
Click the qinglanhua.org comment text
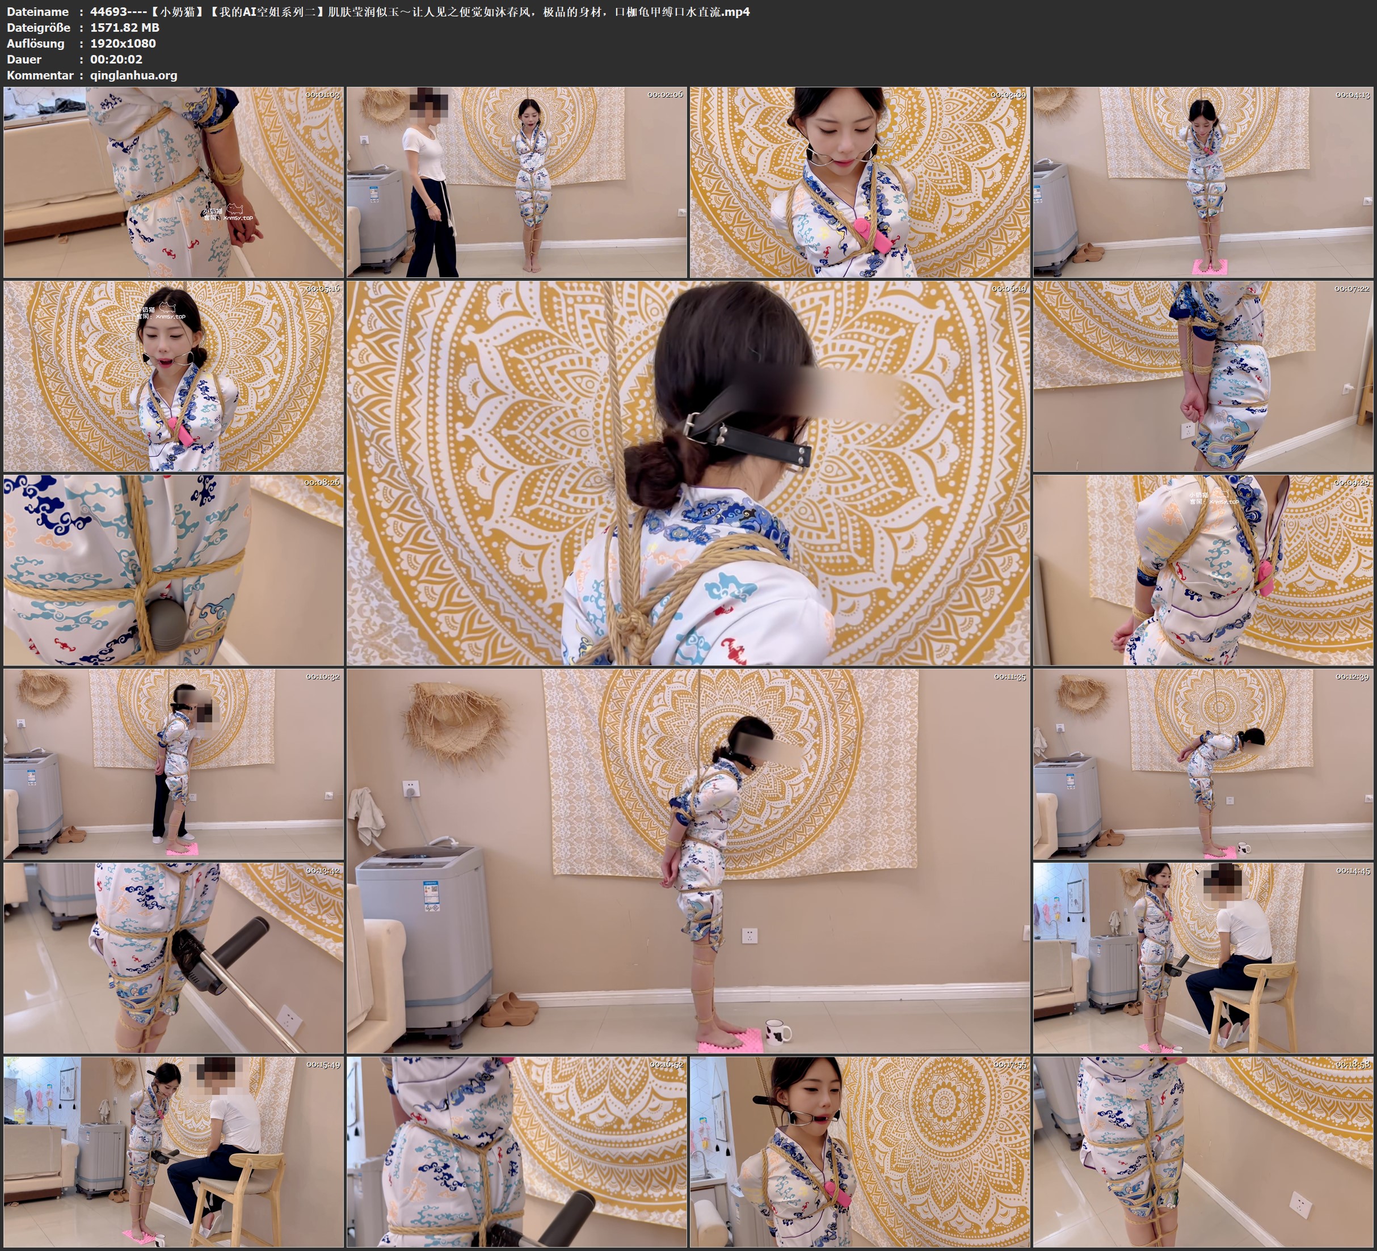[x=133, y=75]
